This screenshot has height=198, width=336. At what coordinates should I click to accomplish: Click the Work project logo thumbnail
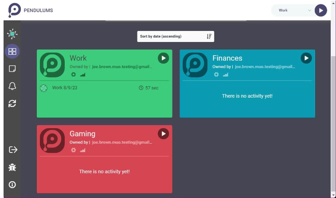point(52,65)
